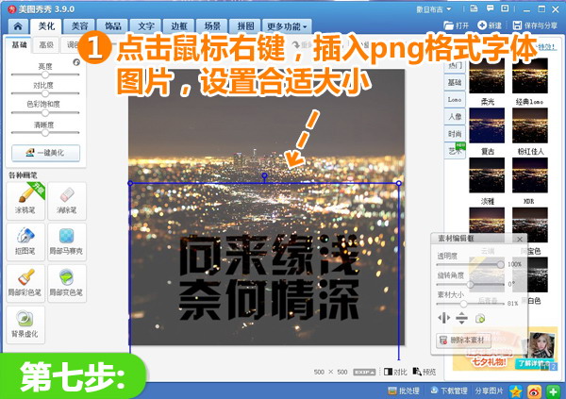Duplicate the material with the copy icon
This screenshot has height=399, width=566.
[x=480, y=319]
